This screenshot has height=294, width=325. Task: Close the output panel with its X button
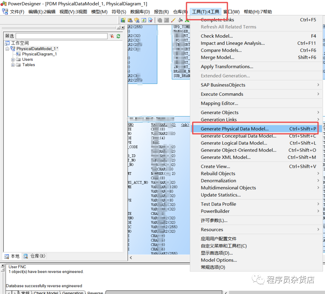(2, 265)
